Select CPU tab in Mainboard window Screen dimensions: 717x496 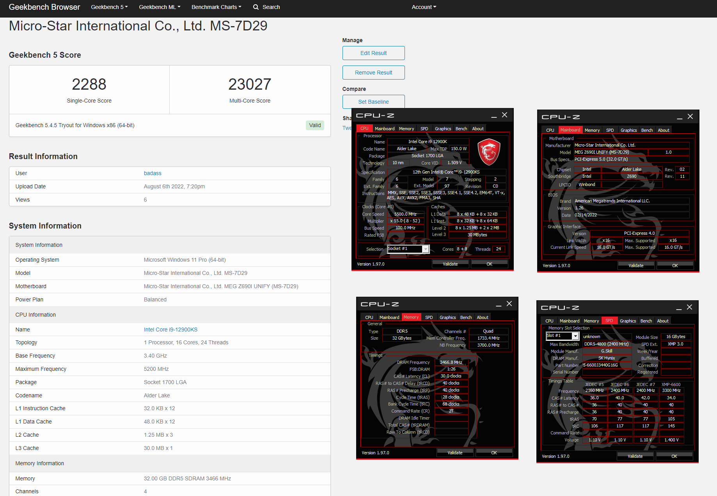point(550,130)
